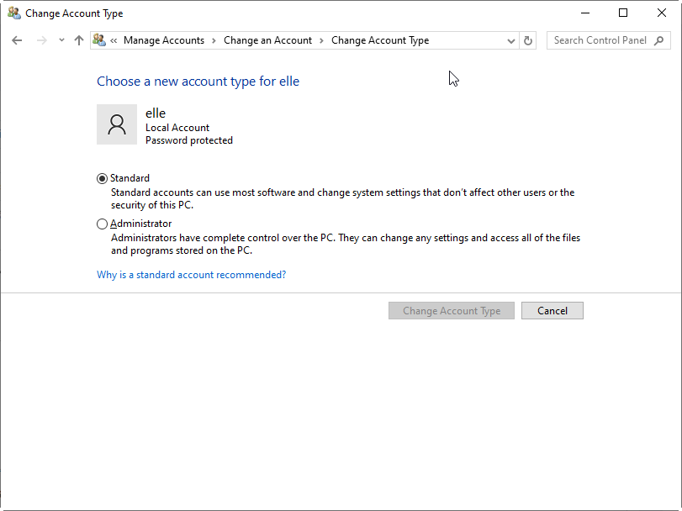This screenshot has width=682, height=511.
Task: Click elle's account avatar picture
Action: (117, 125)
